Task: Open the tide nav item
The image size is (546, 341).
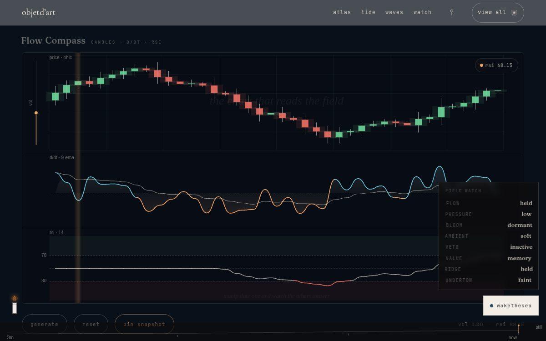Action: coord(368,12)
